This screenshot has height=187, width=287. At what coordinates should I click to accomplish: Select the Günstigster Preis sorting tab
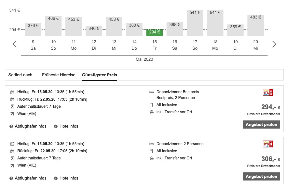[100, 75]
